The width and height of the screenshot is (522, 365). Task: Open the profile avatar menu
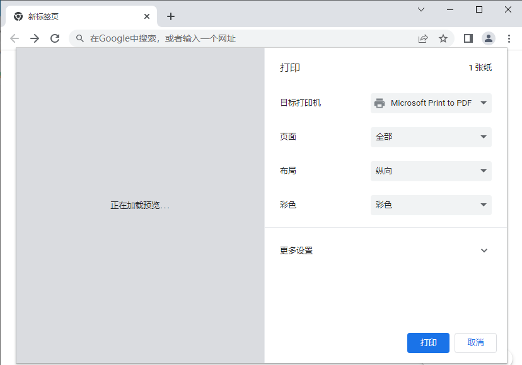(489, 38)
